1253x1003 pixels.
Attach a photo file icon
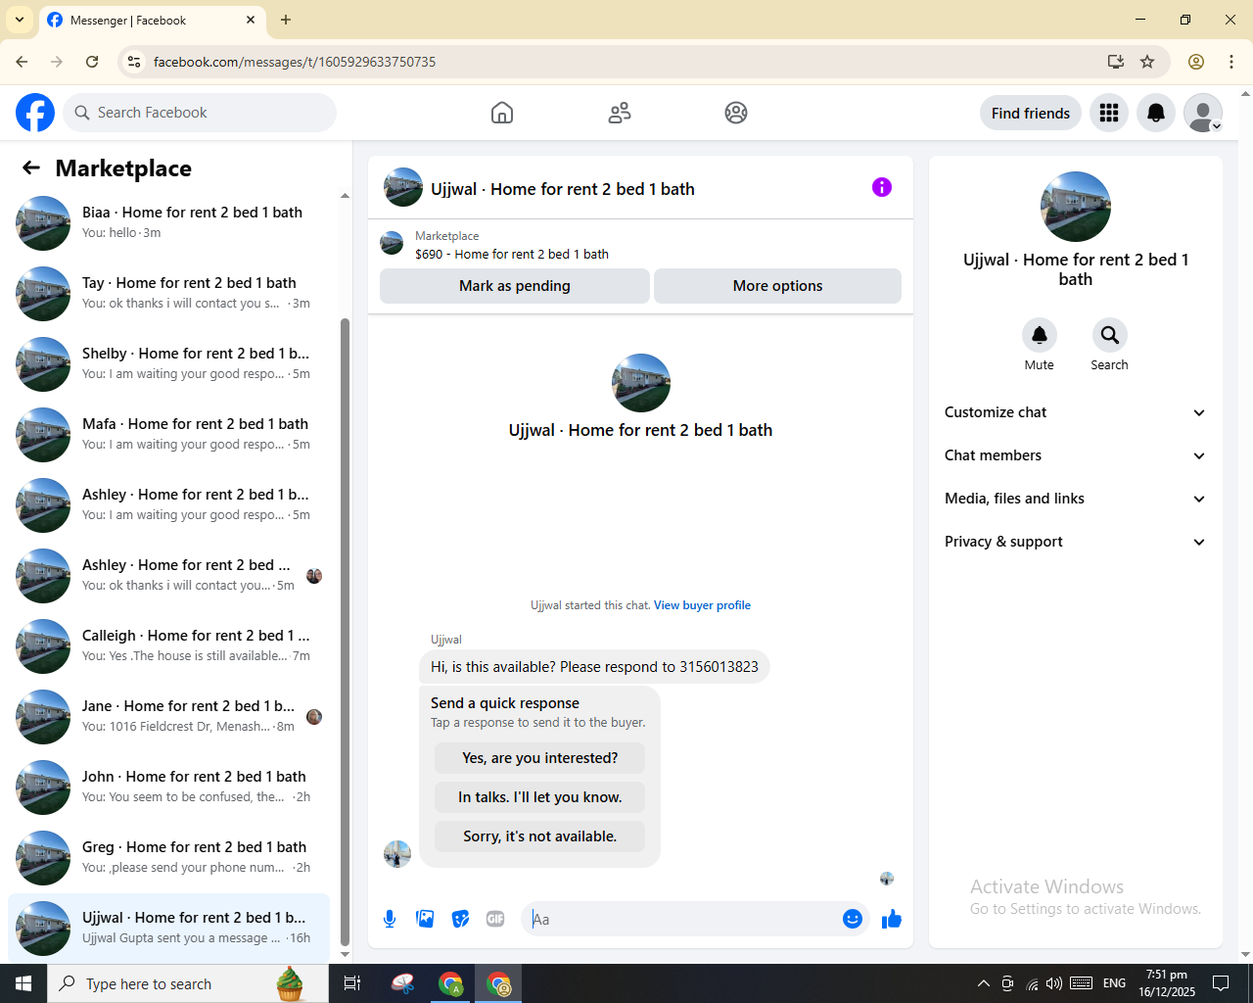click(425, 919)
